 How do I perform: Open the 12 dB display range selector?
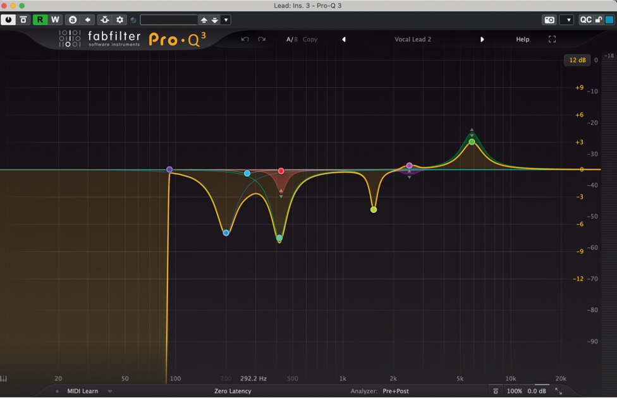coord(577,60)
